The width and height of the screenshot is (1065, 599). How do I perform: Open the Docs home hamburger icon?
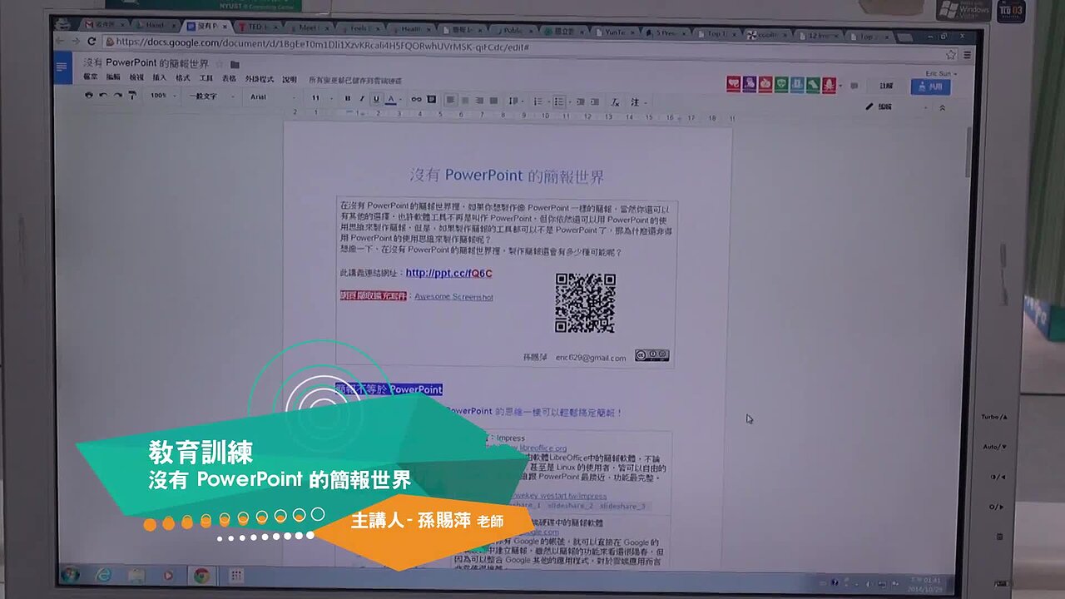click(x=62, y=67)
